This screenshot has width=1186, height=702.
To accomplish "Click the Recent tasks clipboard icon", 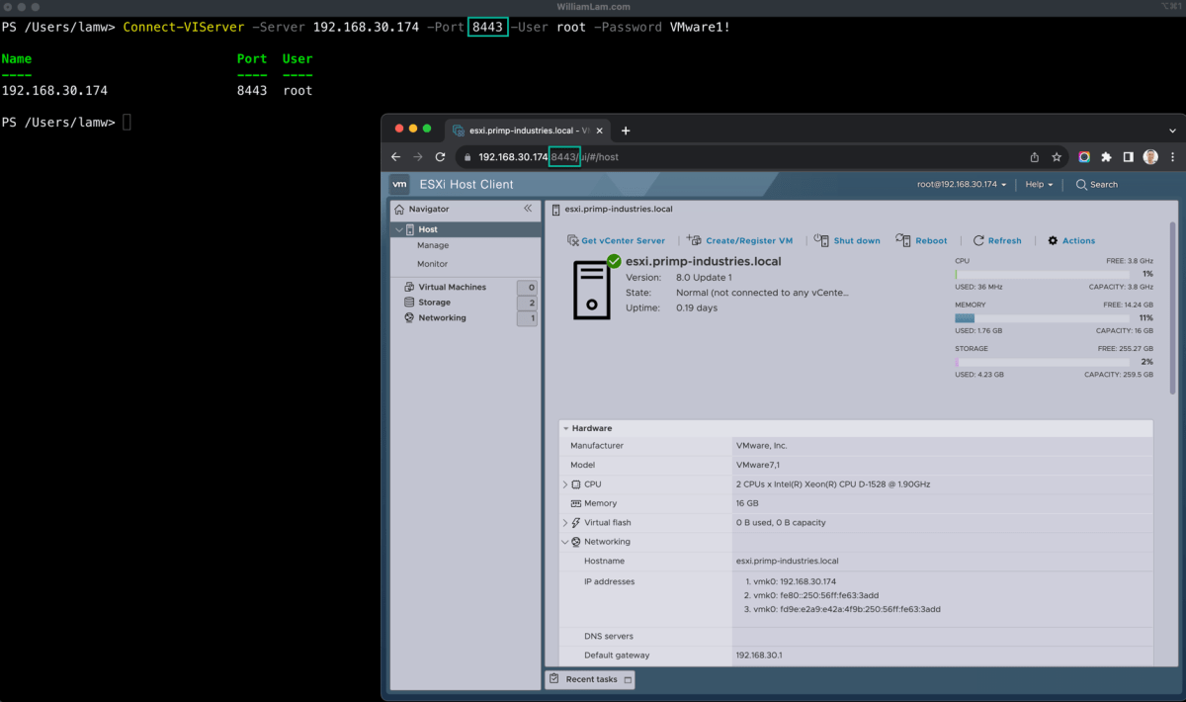I will [x=554, y=679].
